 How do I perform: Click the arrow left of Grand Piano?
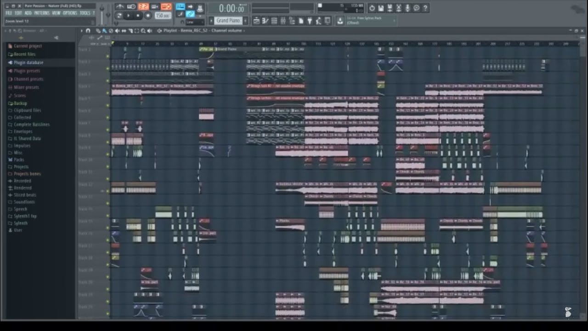click(211, 21)
